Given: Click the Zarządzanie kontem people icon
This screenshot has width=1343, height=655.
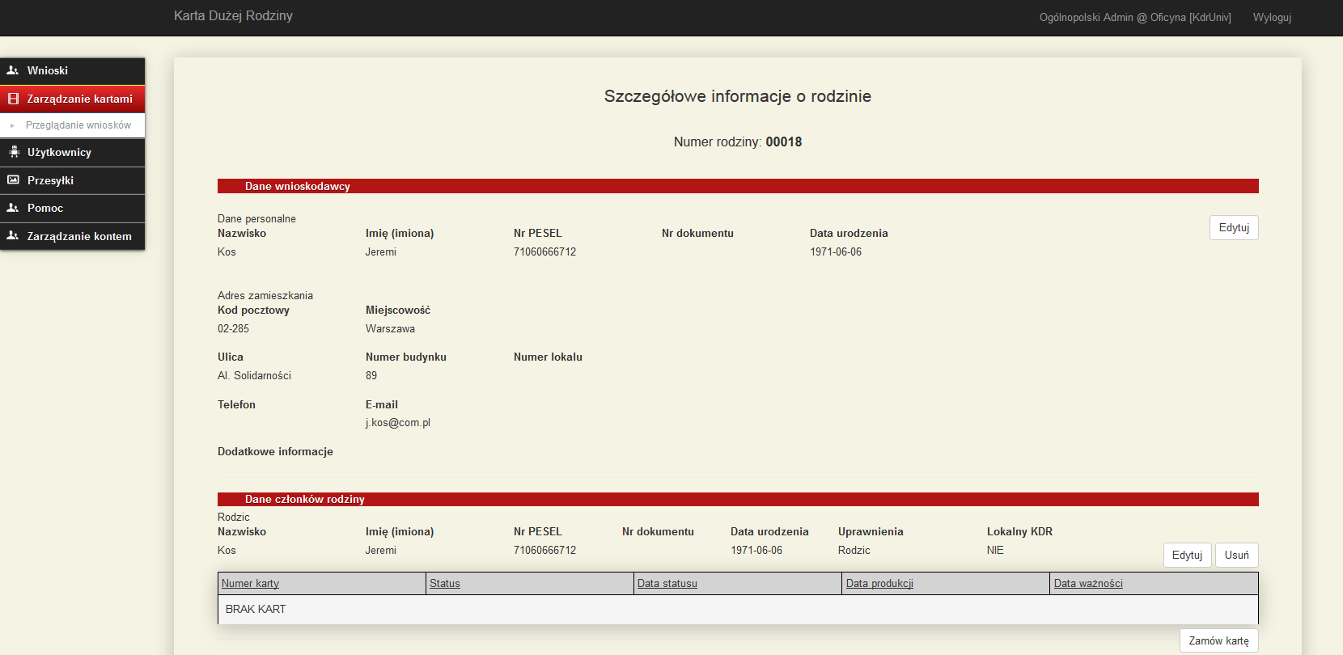Looking at the screenshot, I should pos(13,236).
